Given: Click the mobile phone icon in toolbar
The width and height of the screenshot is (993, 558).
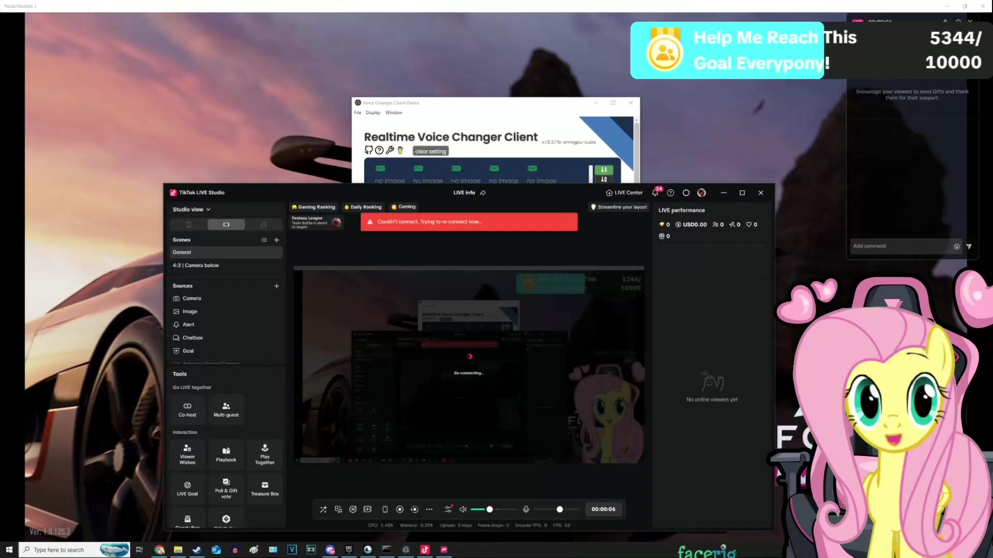Looking at the screenshot, I should (385, 509).
